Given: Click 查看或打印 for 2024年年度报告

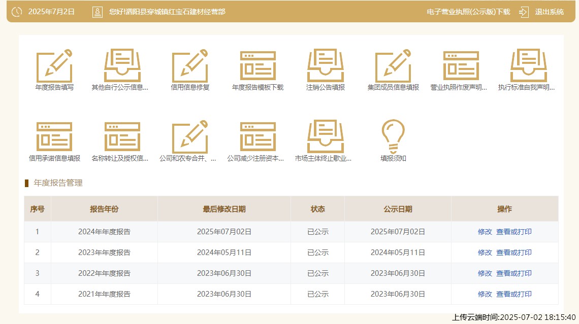Looking at the screenshot, I should pyautogui.click(x=513, y=232).
